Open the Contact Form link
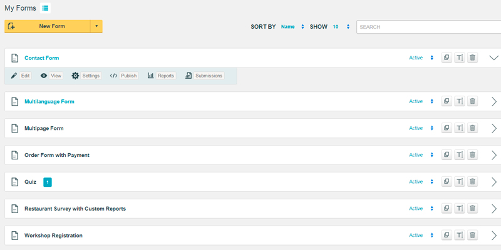 [41, 58]
